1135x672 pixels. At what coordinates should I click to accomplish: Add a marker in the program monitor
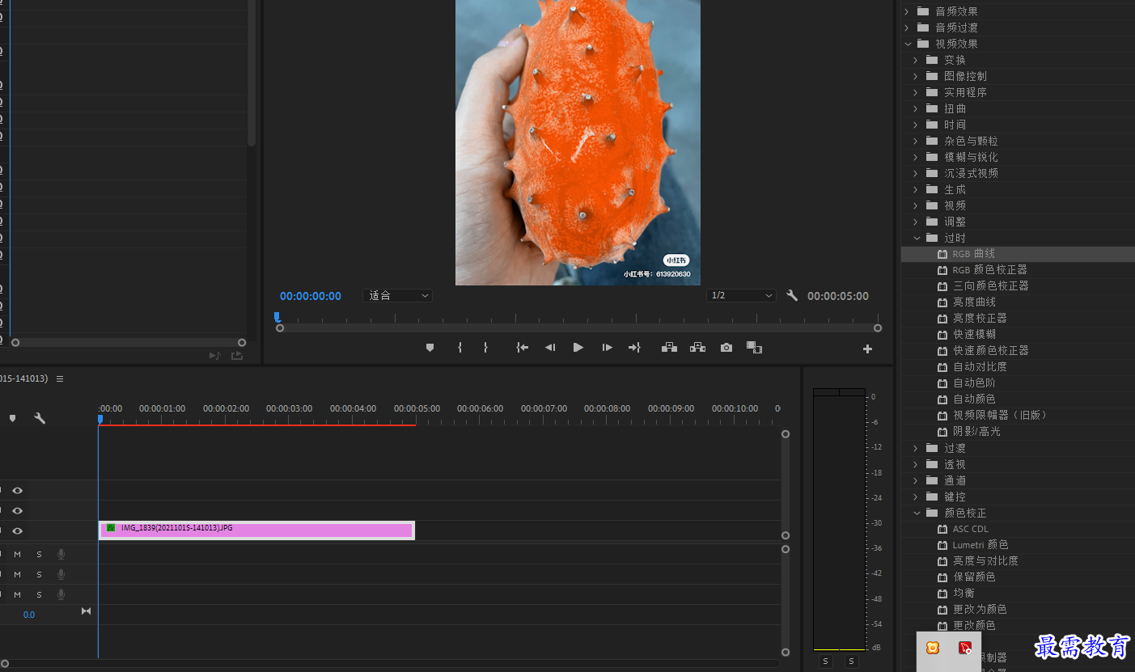click(430, 348)
